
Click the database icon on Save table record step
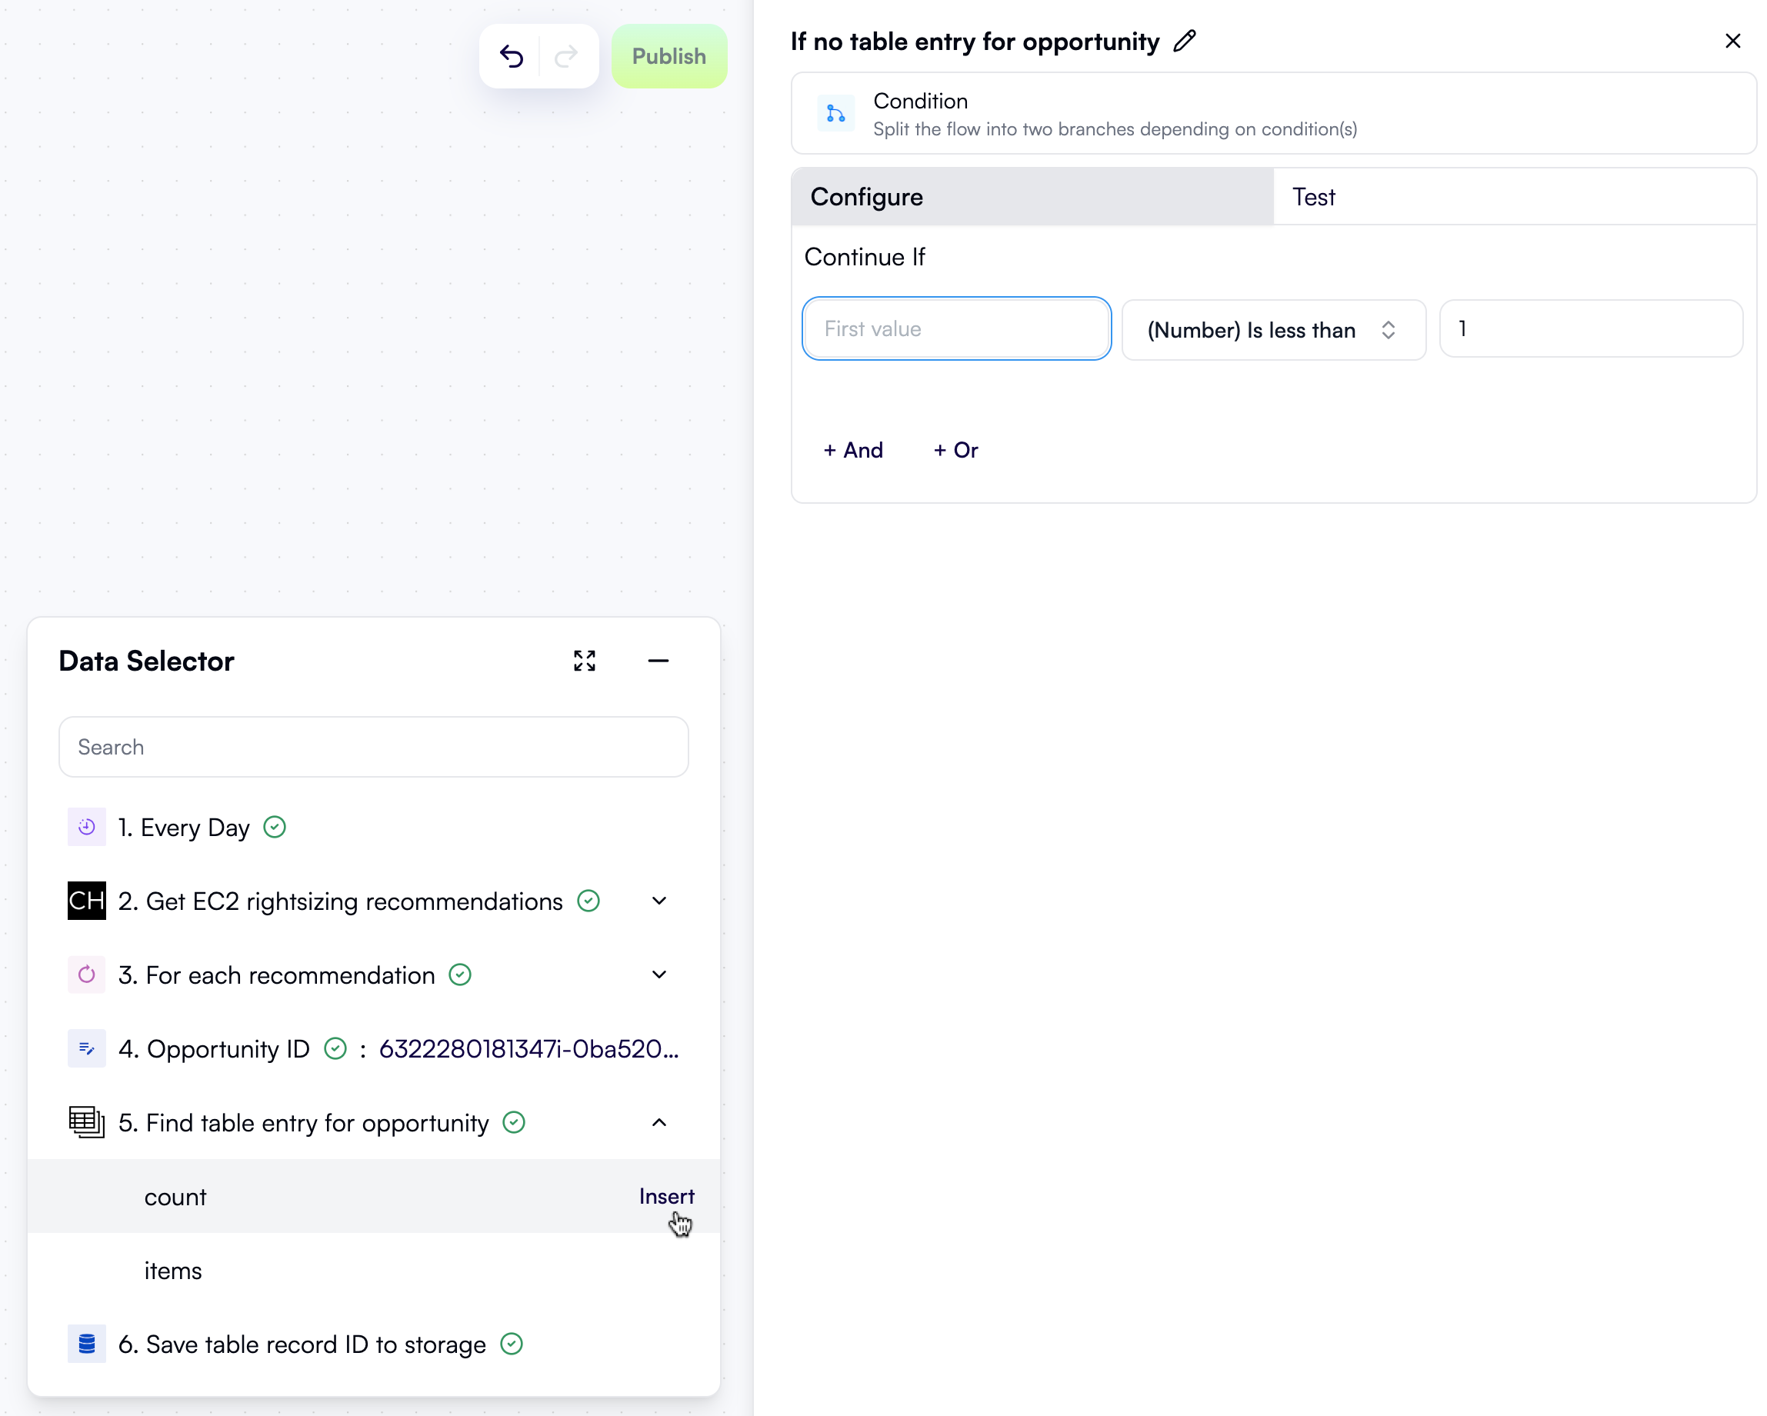pos(86,1344)
